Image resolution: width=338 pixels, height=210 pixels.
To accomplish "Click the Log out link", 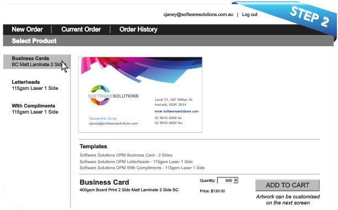I will tap(249, 14).
